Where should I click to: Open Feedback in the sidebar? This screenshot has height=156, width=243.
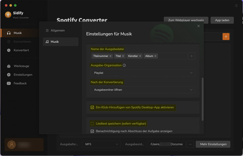coord(20,83)
